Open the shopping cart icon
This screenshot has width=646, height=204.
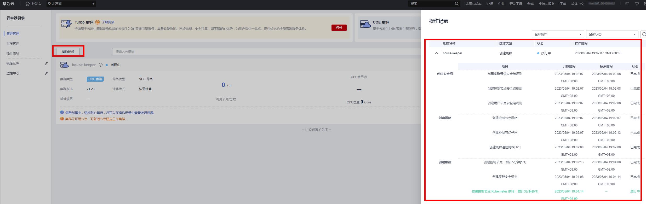[x=637, y=4]
